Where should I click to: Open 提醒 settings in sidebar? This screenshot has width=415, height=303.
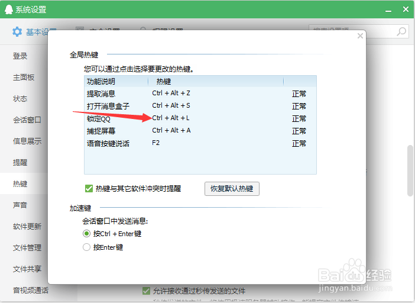click(x=20, y=162)
